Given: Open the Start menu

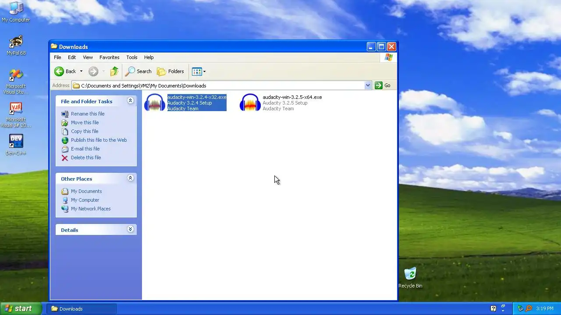Looking at the screenshot, I should [21, 308].
